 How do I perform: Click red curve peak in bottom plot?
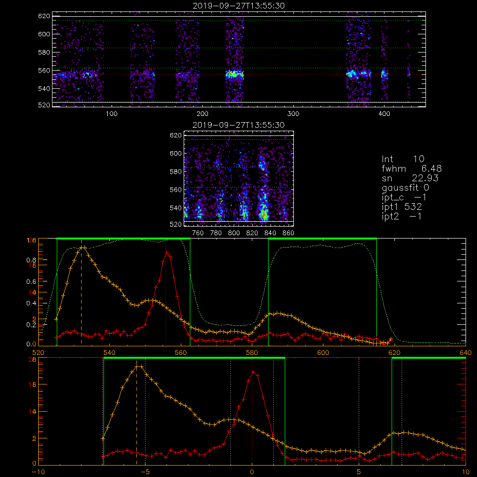[x=253, y=372]
